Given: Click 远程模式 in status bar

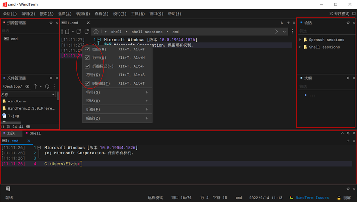Looking at the screenshot, I should coord(155,198).
